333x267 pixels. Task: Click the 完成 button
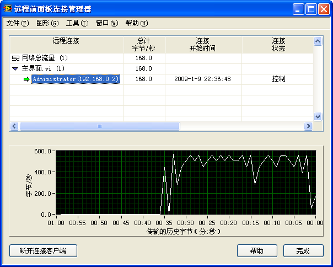click(303, 250)
